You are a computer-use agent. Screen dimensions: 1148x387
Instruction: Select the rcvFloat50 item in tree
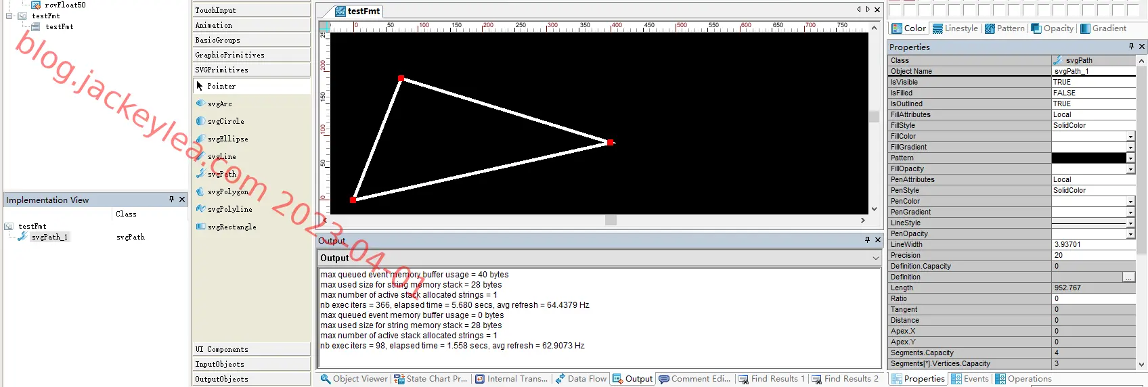coord(65,5)
